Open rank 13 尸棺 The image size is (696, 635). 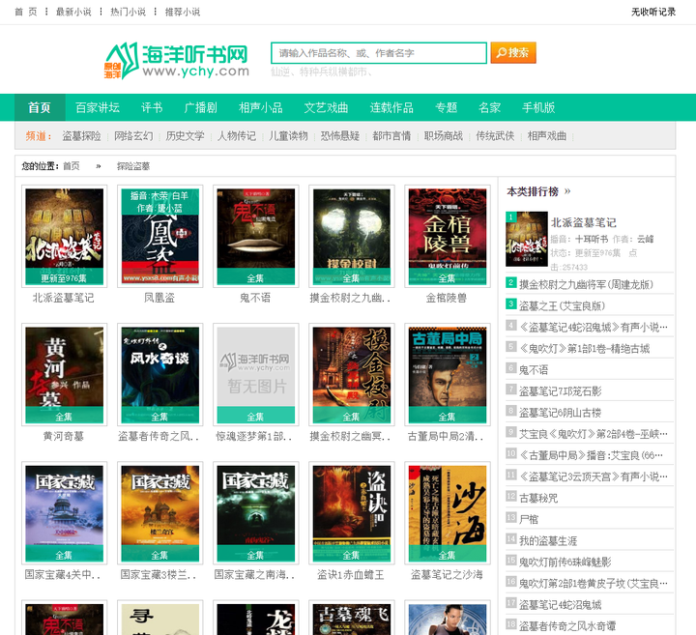tap(529, 519)
